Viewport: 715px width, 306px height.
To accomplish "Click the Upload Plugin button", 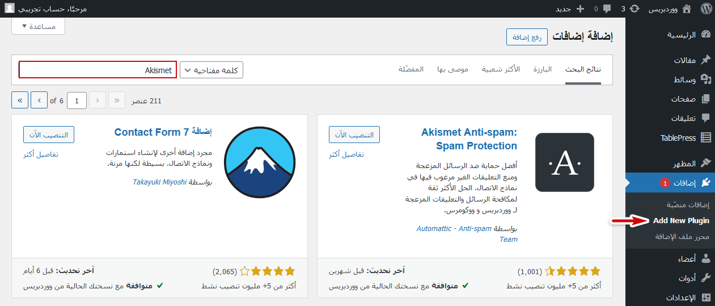I will coord(527,37).
